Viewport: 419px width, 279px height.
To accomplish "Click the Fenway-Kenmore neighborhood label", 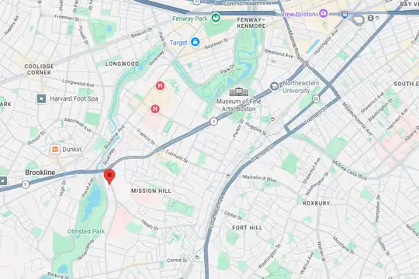I will point(251,23).
